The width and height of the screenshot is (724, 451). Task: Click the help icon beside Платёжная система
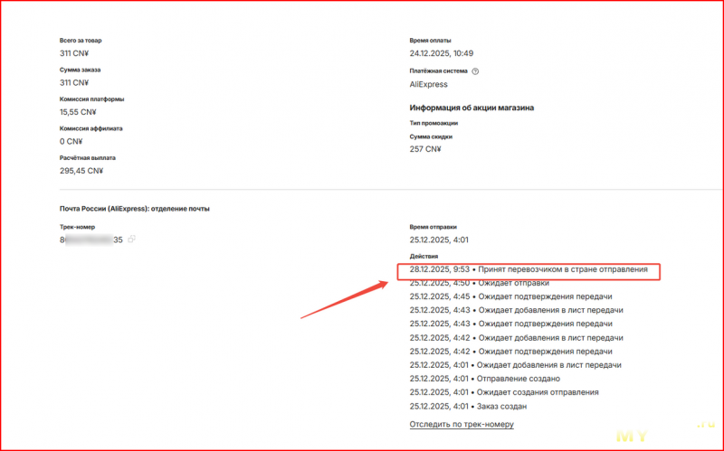coord(475,70)
